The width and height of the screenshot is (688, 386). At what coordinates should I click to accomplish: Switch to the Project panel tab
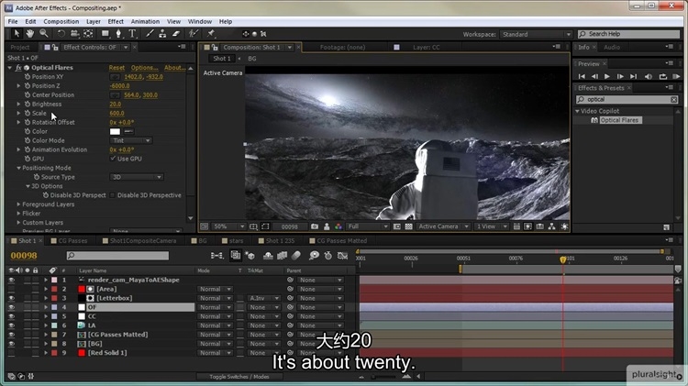click(20, 47)
